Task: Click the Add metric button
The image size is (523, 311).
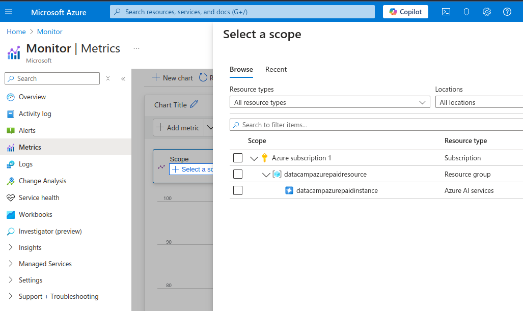Action: [178, 128]
